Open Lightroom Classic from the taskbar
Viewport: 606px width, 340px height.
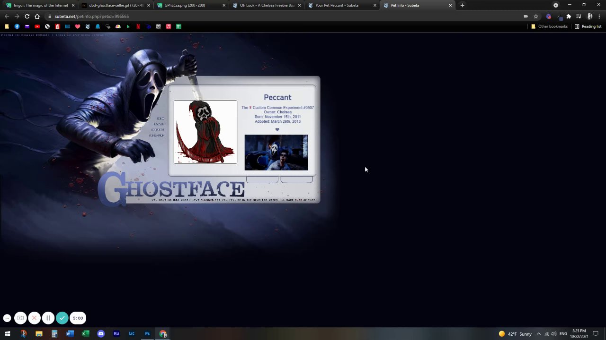coord(132,334)
